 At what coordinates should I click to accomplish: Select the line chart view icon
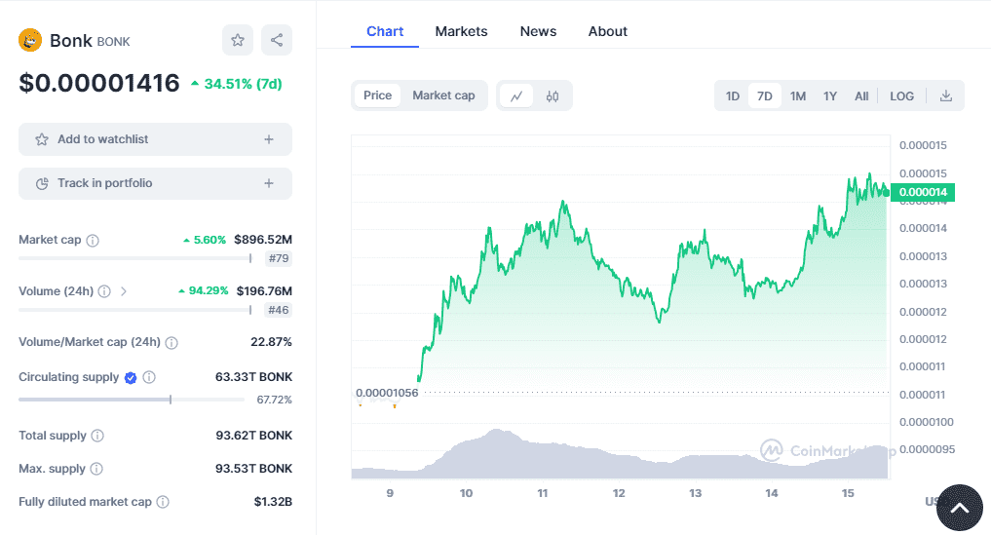coord(516,96)
